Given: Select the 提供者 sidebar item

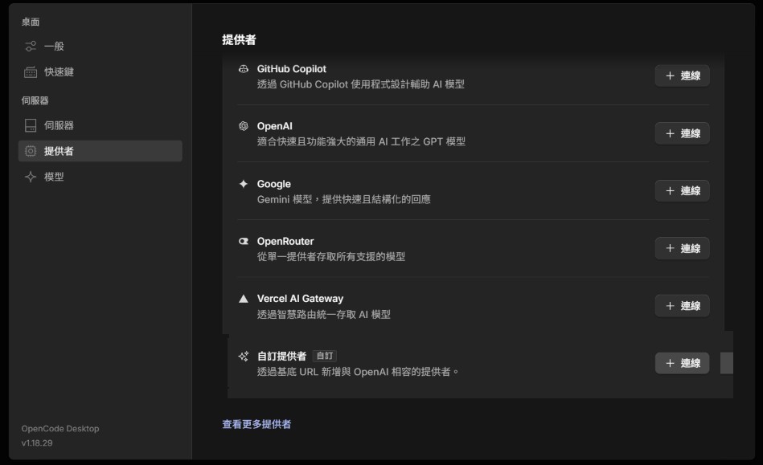Looking at the screenshot, I should (101, 151).
